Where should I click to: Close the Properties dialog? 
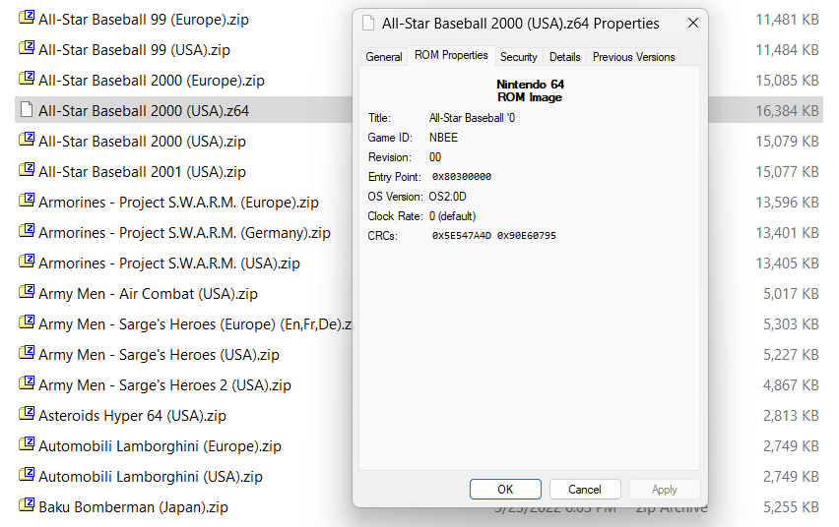click(x=693, y=23)
